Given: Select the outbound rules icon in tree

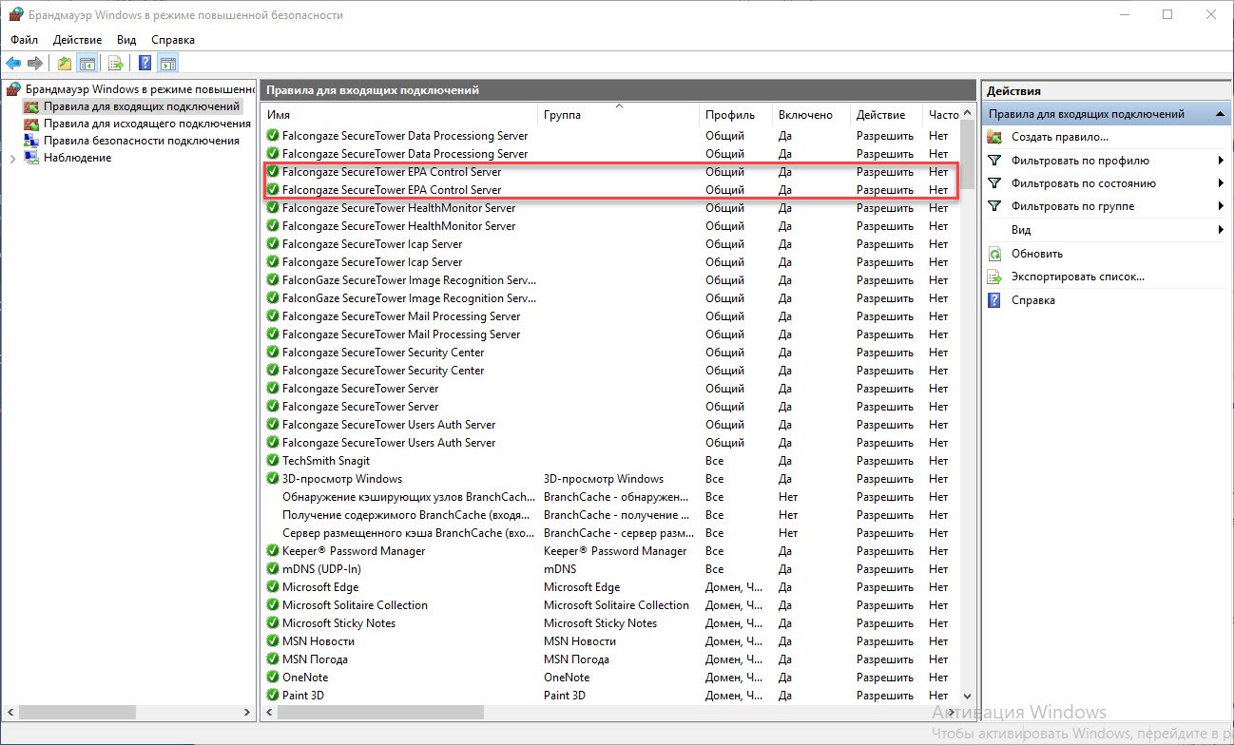Looking at the screenshot, I should click(31, 124).
